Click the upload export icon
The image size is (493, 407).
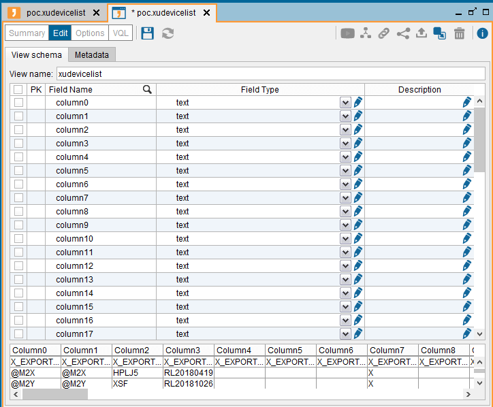pos(422,33)
